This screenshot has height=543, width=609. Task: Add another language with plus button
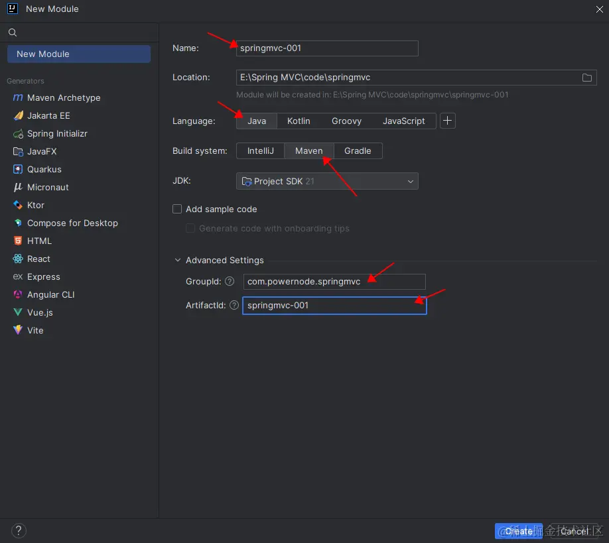click(447, 121)
